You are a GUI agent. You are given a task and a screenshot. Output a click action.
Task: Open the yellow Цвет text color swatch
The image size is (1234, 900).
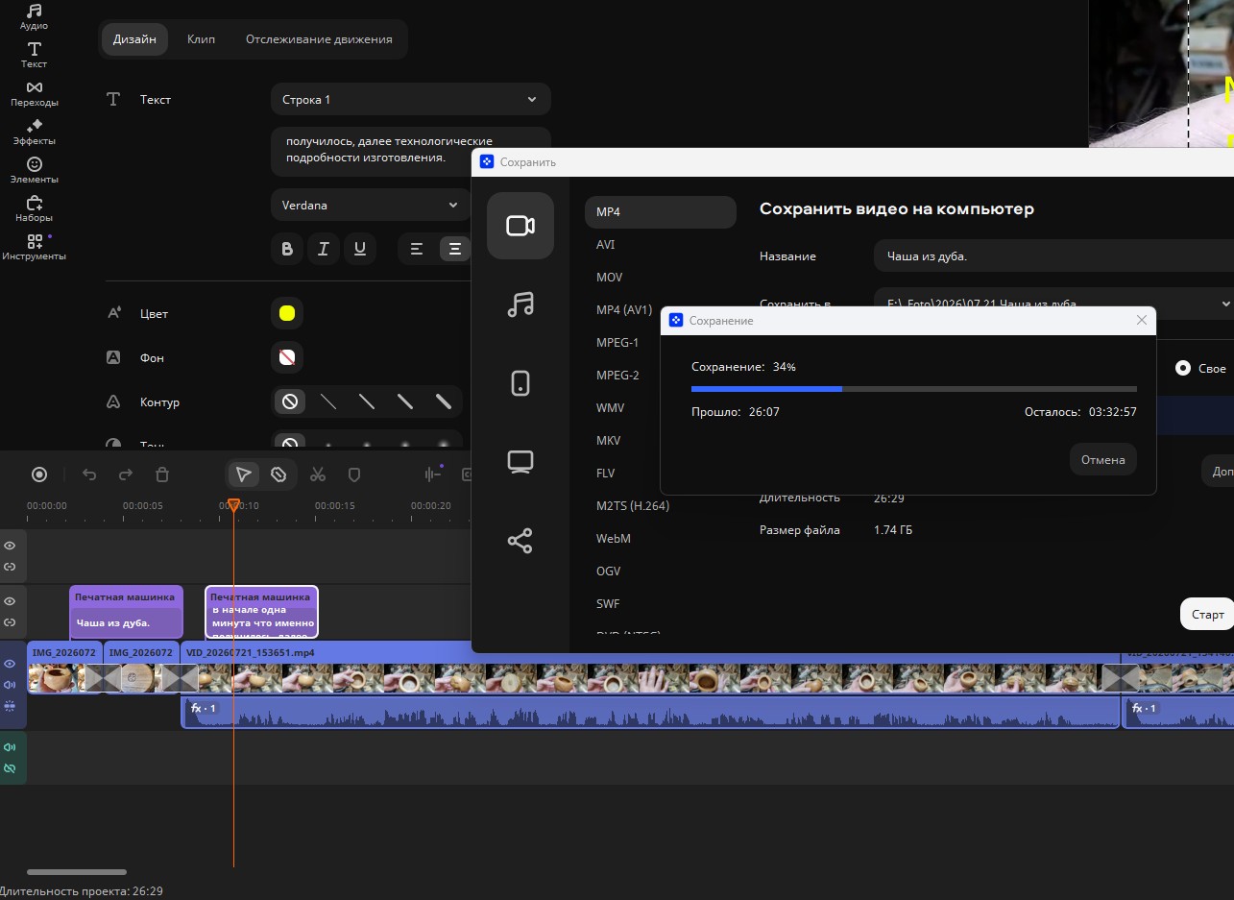(x=286, y=313)
